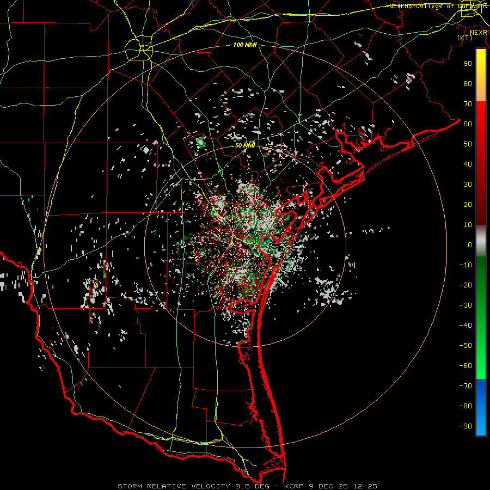Image resolution: width=490 pixels, height=490 pixels.
Task: Click the "-80" value on velocity scale
Action: click(465, 406)
